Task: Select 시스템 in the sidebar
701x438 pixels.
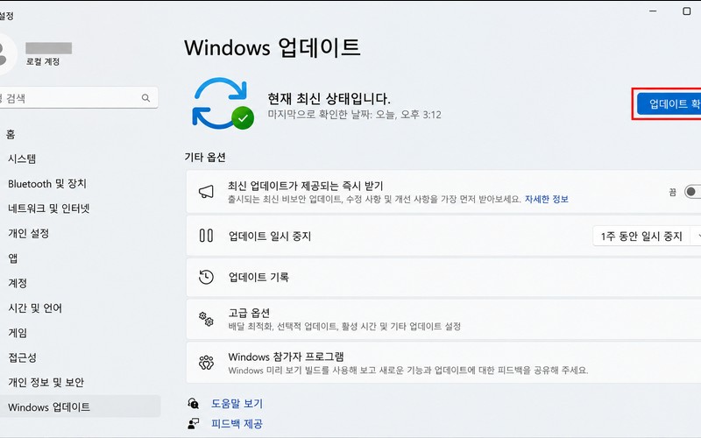Action: point(22,159)
